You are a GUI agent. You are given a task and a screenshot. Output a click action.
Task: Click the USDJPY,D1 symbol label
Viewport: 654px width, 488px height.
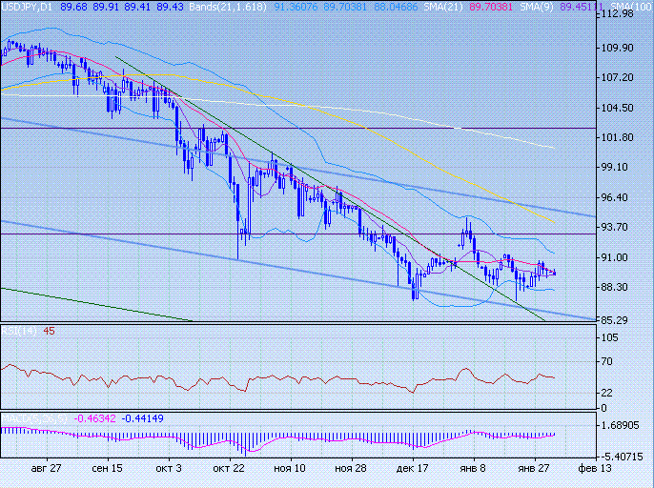click(x=29, y=7)
